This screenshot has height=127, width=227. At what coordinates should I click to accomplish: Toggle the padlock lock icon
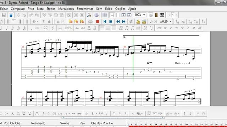tap(49, 22)
